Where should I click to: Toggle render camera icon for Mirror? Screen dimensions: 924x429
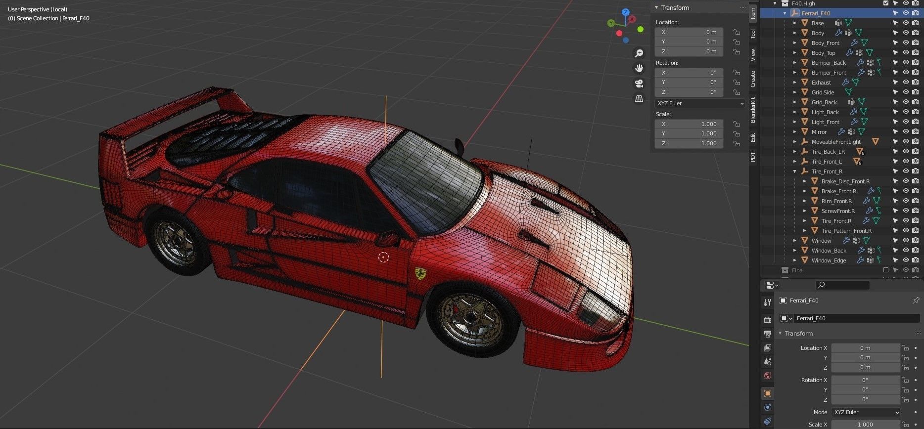coord(915,132)
